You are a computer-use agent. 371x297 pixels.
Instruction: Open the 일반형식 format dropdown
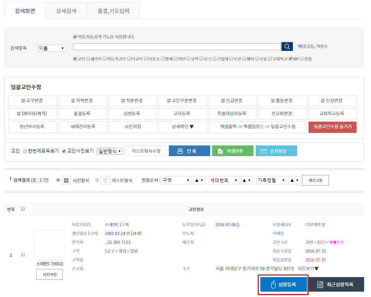pos(110,151)
